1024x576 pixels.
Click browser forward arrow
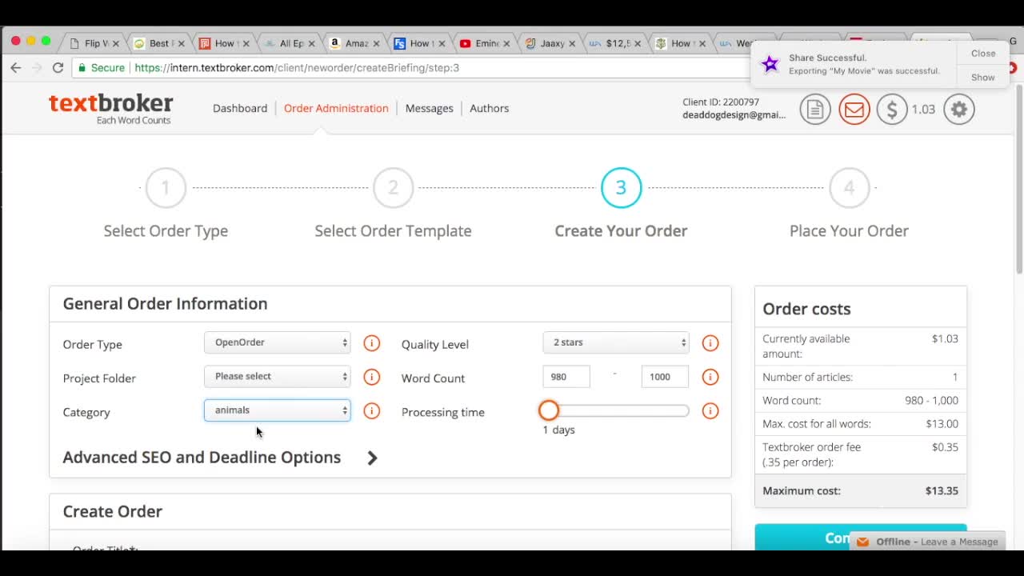(x=37, y=68)
